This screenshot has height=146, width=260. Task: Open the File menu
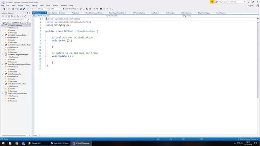tap(2, 5)
